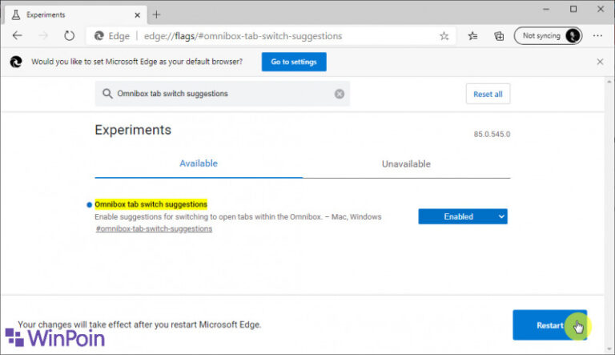Switch to the Available tab
The width and height of the screenshot is (615, 355).
click(x=199, y=163)
